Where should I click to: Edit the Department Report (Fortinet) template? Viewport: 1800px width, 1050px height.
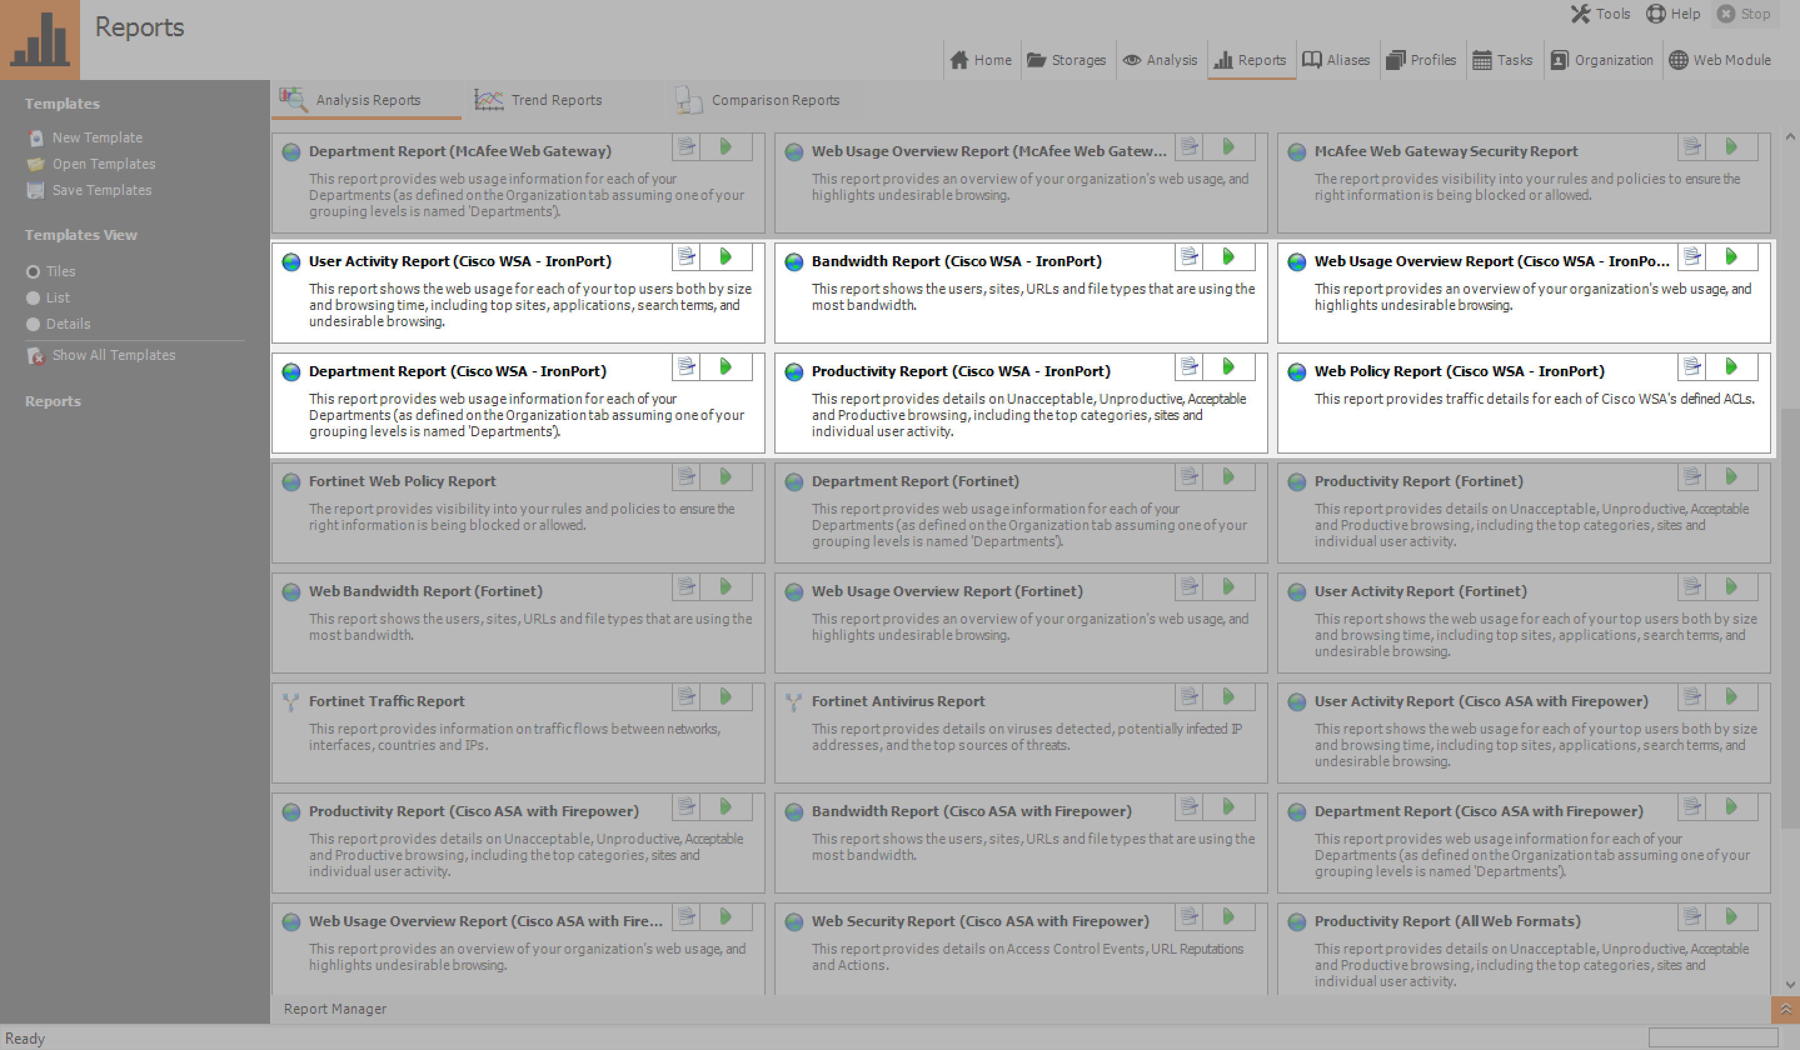(x=1190, y=477)
